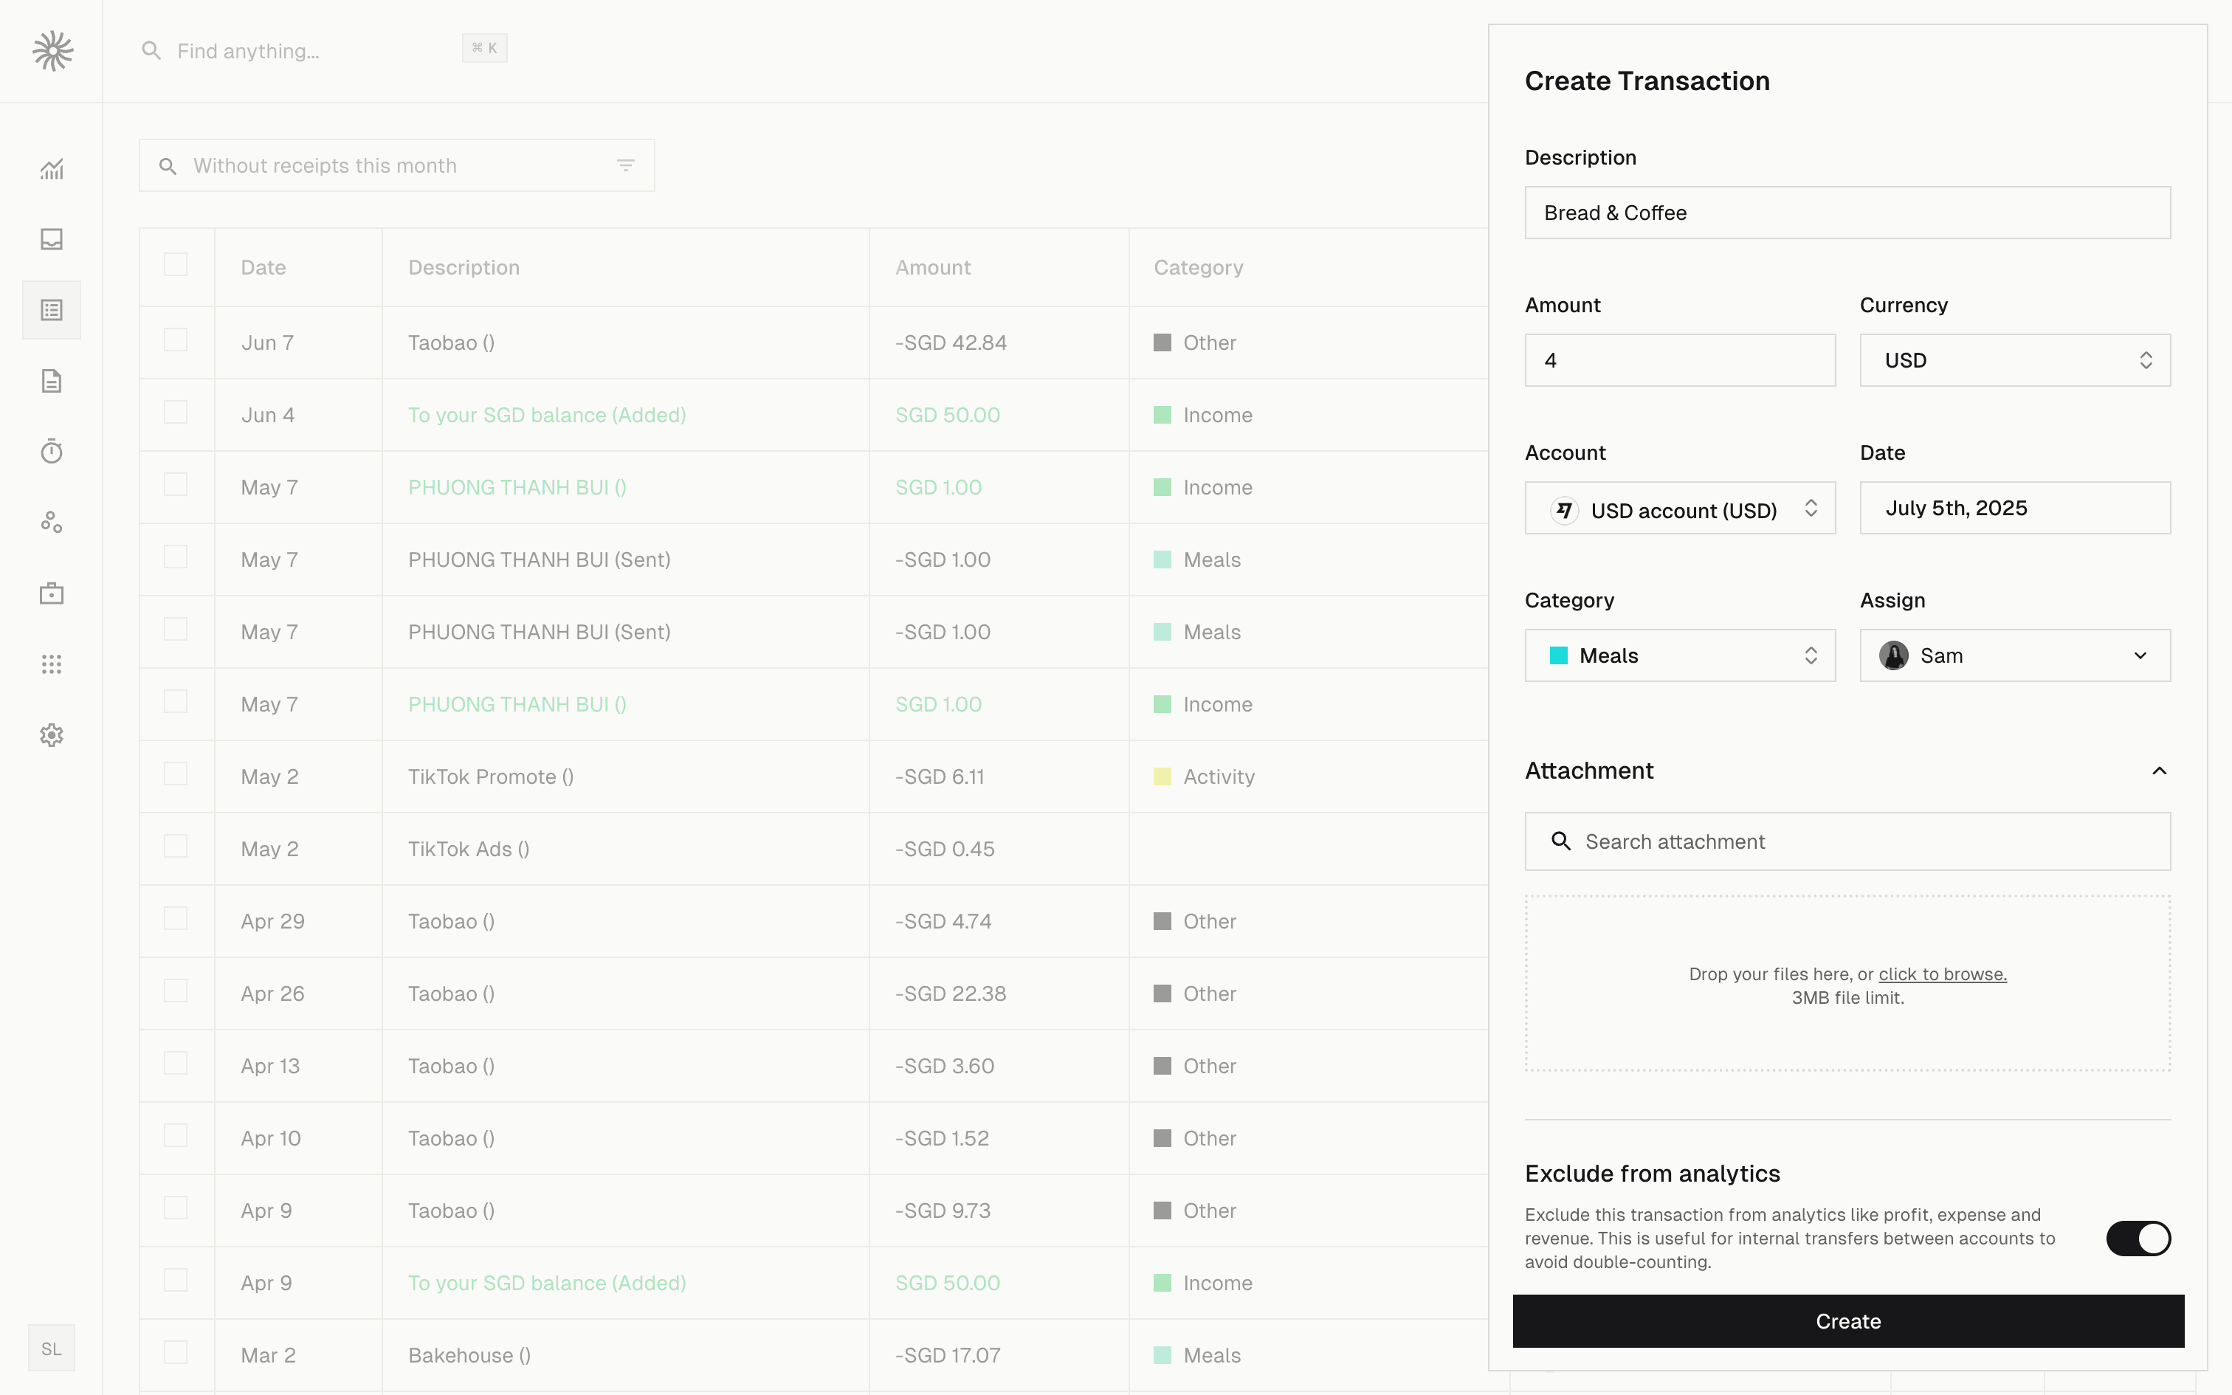Open the invoices document icon in sidebar
2232x1395 pixels.
[x=52, y=381]
